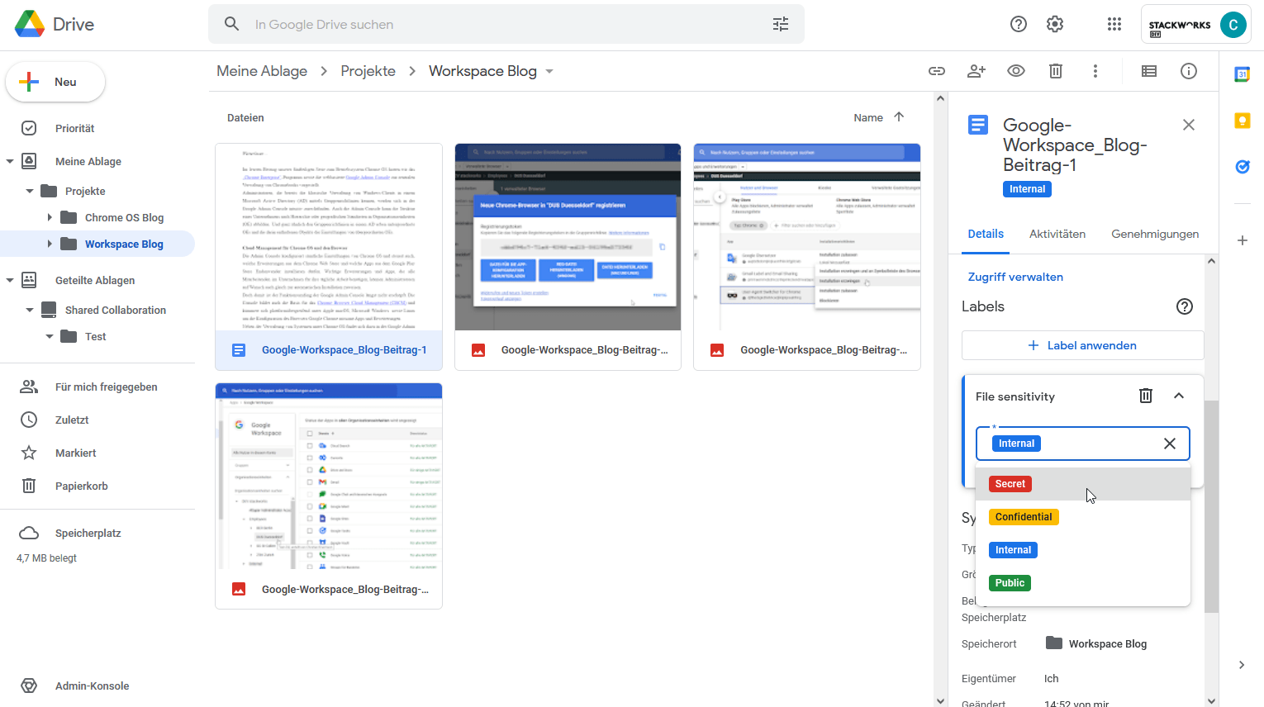Image resolution: width=1264 pixels, height=707 pixels.
Task: Switch to list layout view
Action: tap(1149, 71)
